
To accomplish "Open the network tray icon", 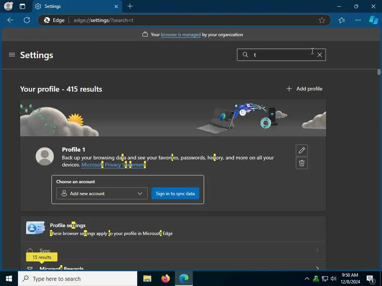I will 325,279.
